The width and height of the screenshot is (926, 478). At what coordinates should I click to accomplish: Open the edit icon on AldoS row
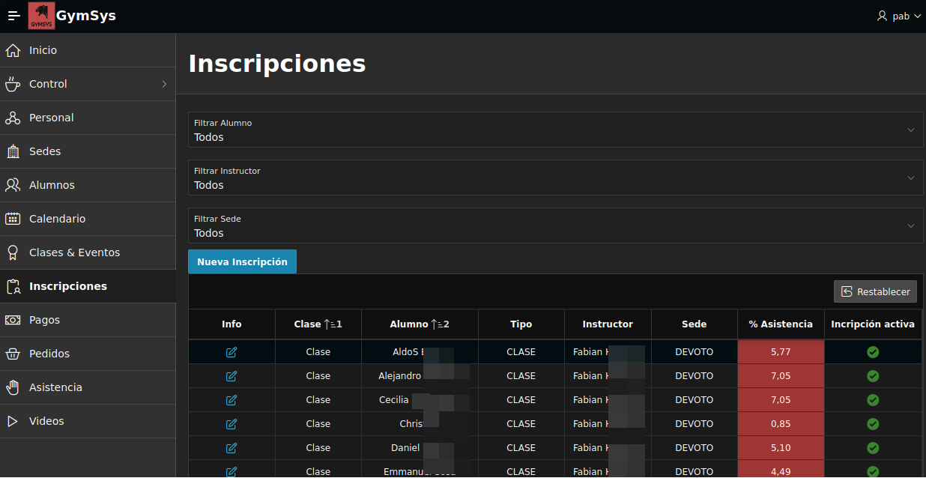[x=231, y=351]
